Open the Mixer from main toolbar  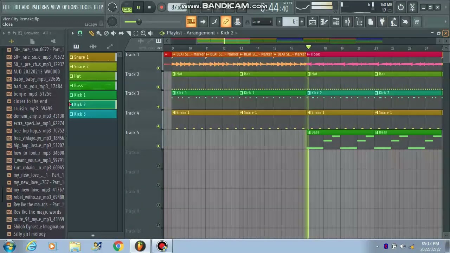coord(347,22)
